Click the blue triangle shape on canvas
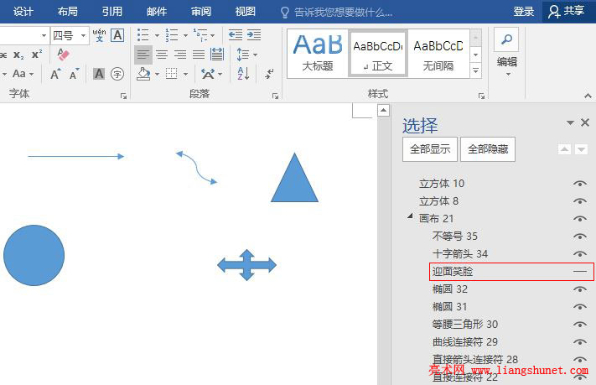The width and height of the screenshot is (596, 385). pos(294,183)
